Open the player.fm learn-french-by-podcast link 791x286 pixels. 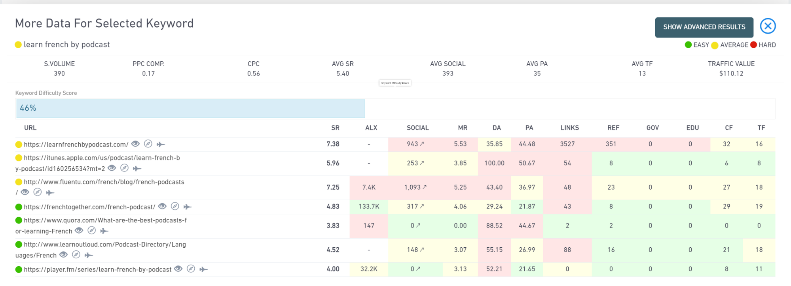(x=97, y=269)
